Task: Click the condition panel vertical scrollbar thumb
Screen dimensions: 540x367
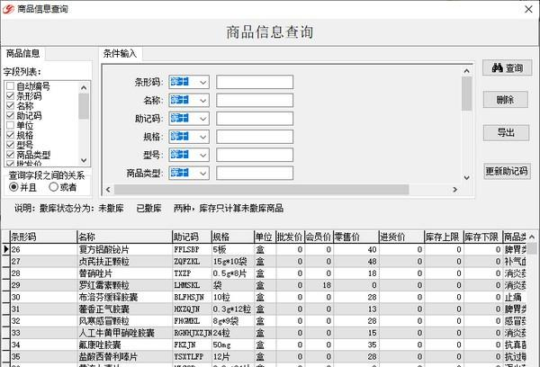Action: [466, 94]
